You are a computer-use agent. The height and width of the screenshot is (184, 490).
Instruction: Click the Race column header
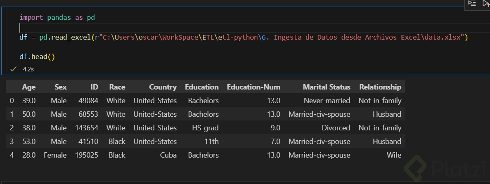117,87
